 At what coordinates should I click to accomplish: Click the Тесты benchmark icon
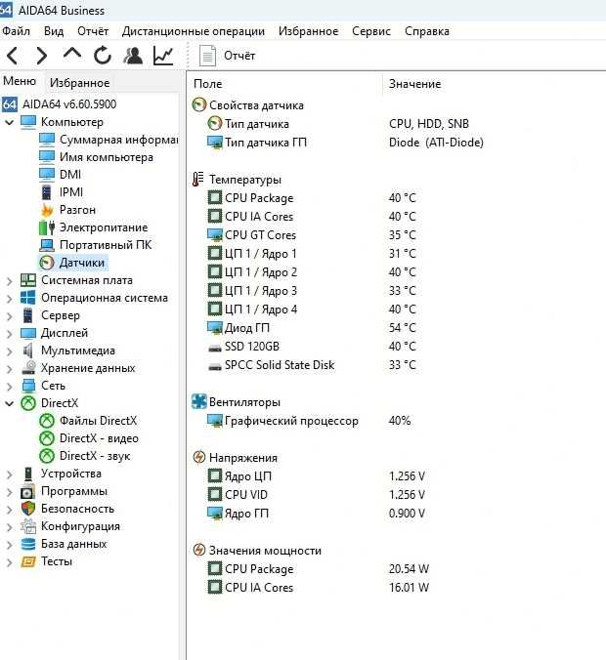[x=28, y=561]
